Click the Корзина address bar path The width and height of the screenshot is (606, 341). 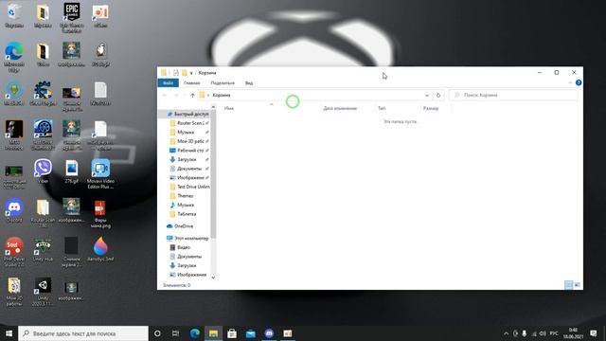pos(222,95)
